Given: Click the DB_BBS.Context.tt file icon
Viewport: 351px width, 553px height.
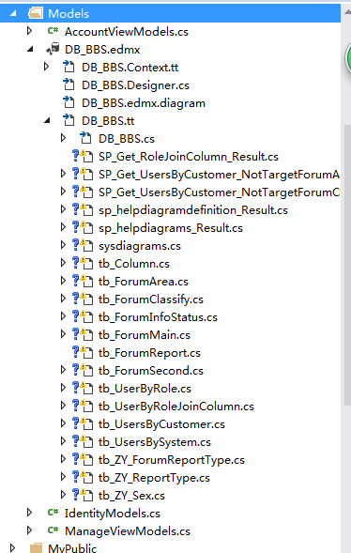Looking at the screenshot, I should [x=69, y=67].
